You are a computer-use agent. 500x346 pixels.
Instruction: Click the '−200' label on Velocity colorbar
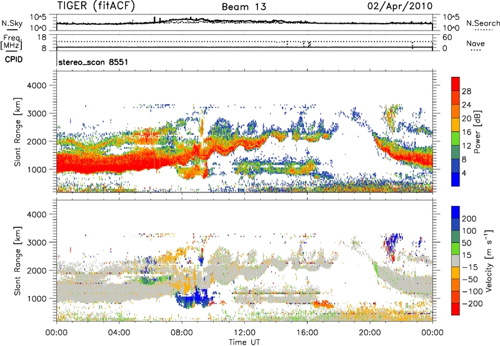tap(472, 304)
